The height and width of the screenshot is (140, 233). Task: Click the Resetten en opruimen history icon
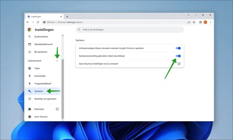pos(30,99)
